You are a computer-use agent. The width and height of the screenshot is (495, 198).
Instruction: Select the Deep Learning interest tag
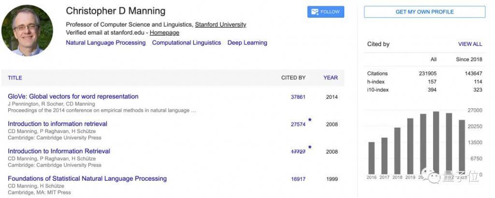(247, 43)
